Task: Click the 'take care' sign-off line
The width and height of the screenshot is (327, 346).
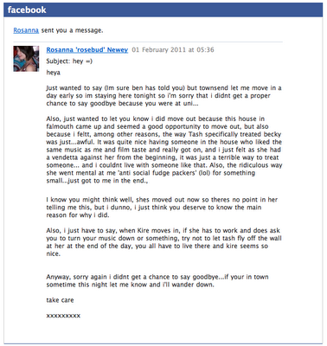Action: tap(60, 300)
